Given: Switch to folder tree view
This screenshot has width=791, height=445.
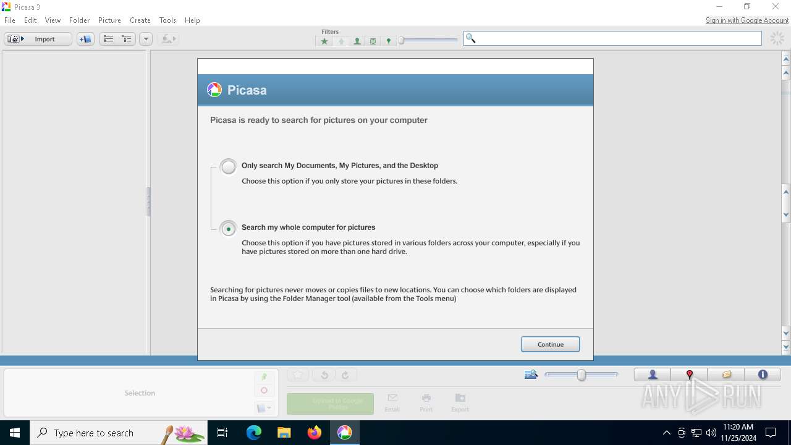Looking at the screenshot, I should click(127, 39).
